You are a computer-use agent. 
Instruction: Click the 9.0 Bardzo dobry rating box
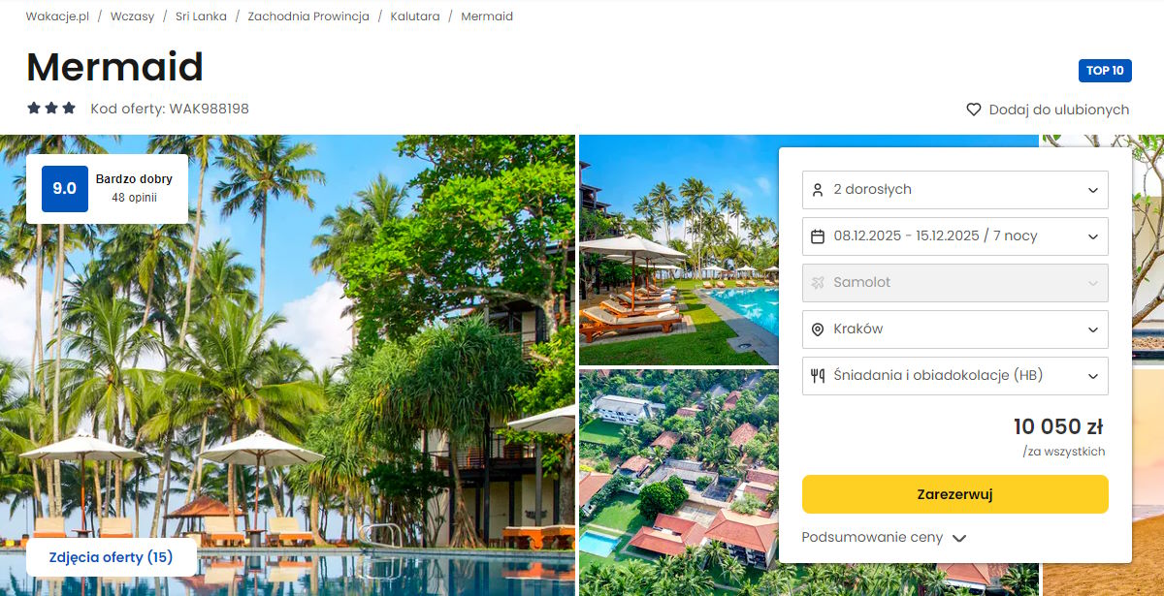click(x=107, y=189)
